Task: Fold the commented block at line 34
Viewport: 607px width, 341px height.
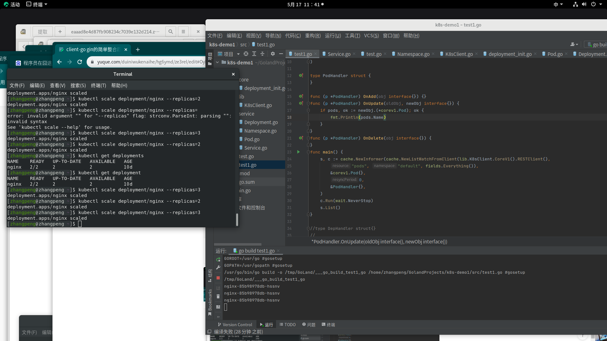Action: (x=308, y=228)
